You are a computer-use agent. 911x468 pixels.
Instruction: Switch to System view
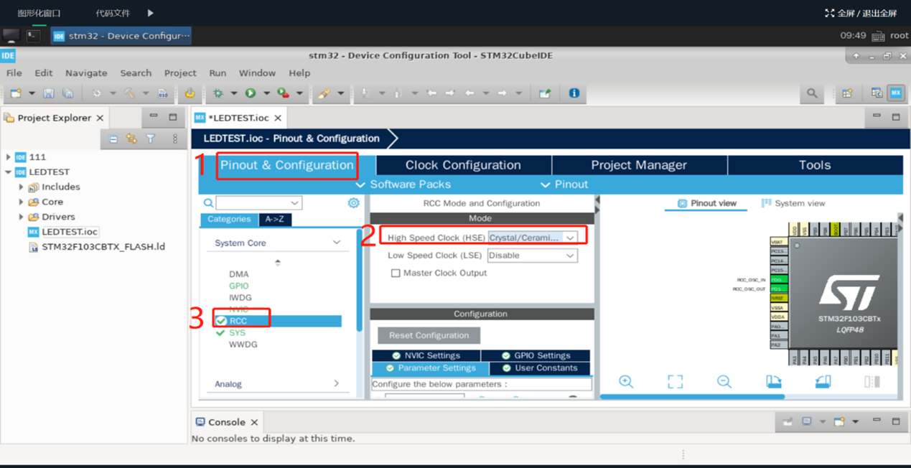pos(793,203)
